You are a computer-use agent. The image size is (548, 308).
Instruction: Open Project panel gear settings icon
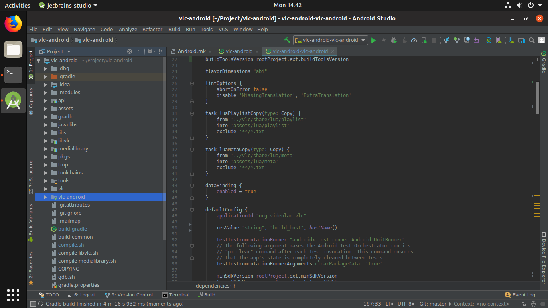pyautogui.click(x=150, y=51)
